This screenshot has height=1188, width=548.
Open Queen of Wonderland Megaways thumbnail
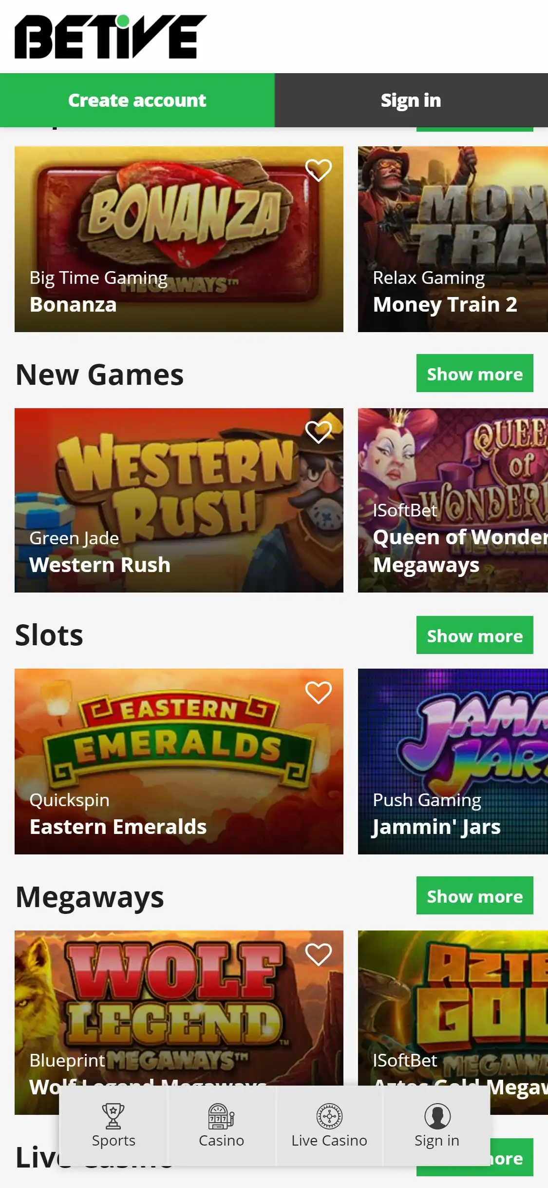453,500
